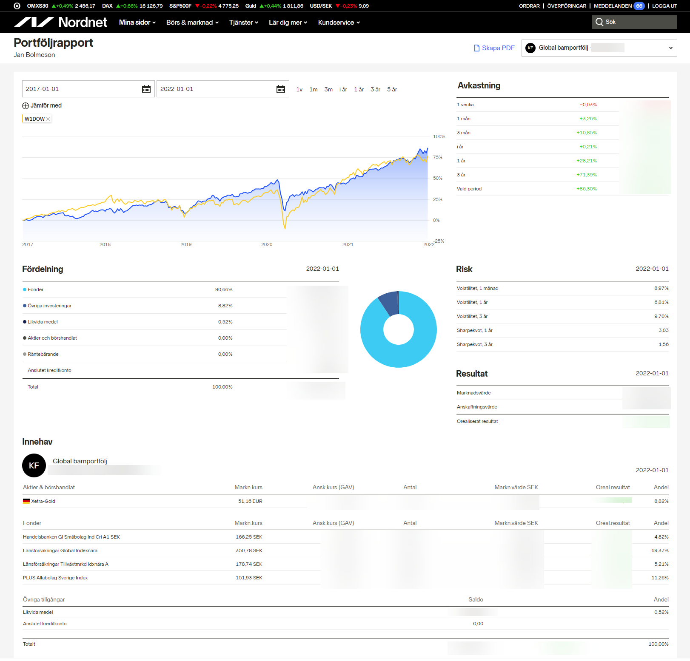Click the message count badge 66
Viewport: 690px width, 661px height.
point(639,6)
